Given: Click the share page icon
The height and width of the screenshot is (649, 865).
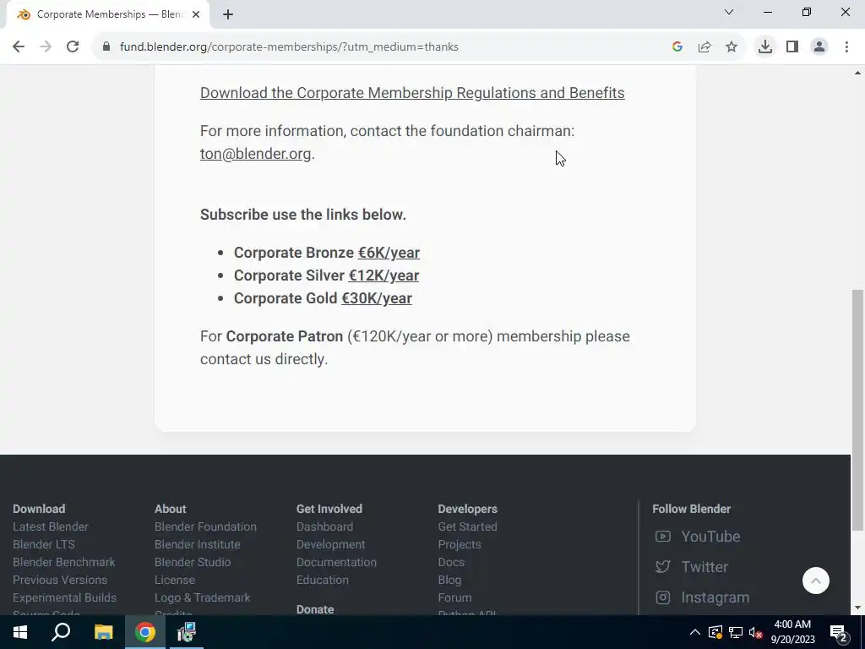Looking at the screenshot, I should click(705, 47).
